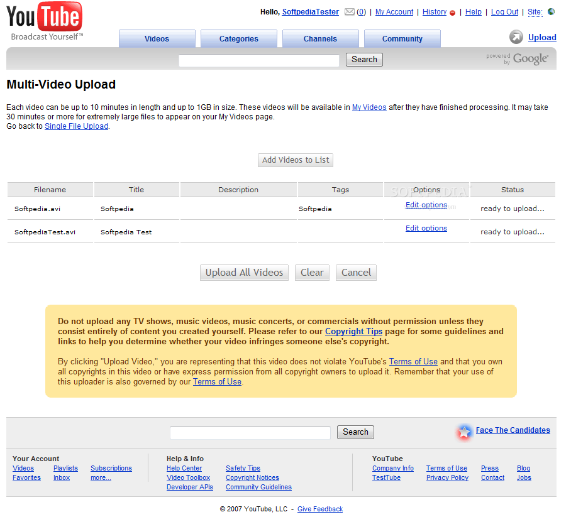Open footer Videos link under Your Account
Image resolution: width=571 pixels, height=517 pixels.
tap(23, 468)
